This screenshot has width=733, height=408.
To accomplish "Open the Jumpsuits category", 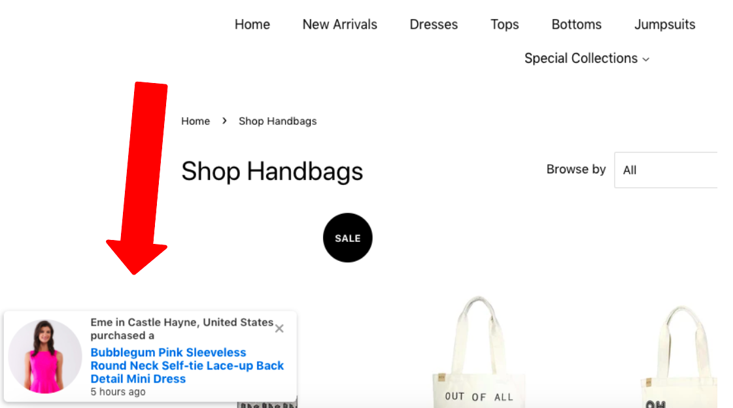I will tap(665, 24).
